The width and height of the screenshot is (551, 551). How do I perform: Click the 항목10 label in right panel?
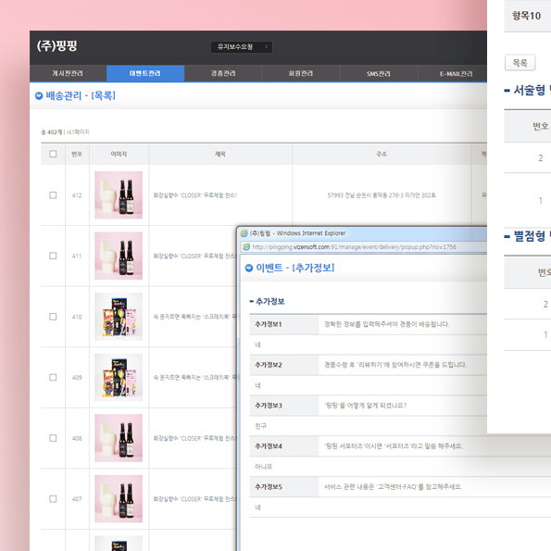526,16
